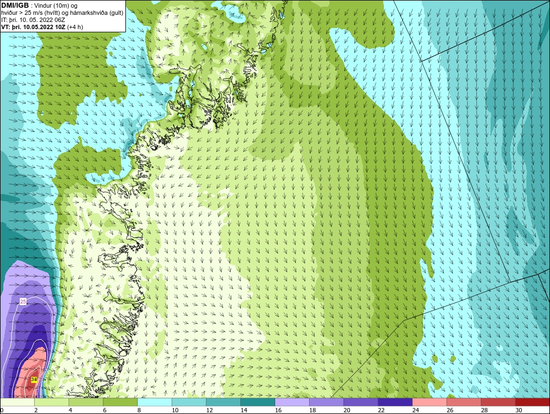The width and height of the screenshot is (550, 414).
Task: Click the legend scale value 30
Action: (x=519, y=410)
